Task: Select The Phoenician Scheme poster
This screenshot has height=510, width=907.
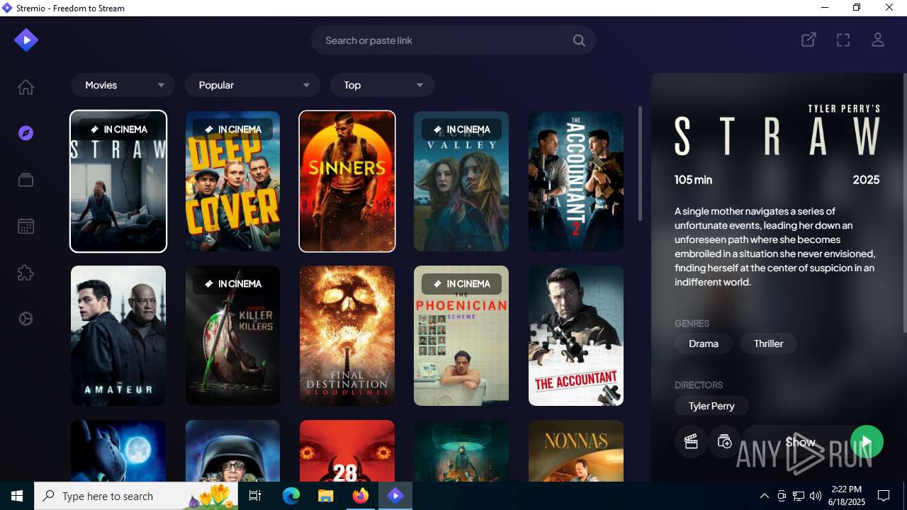Action: click(461, 336)
